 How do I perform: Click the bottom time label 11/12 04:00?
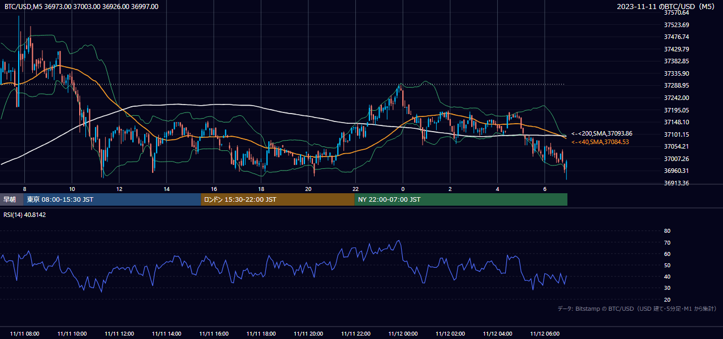tap(497, 333)
